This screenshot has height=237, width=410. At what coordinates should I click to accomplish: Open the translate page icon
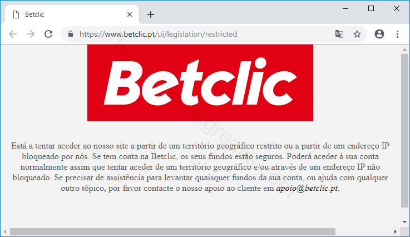pos(339,34)
